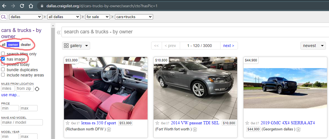Open the CL craigslist logo

coord(4,17)
